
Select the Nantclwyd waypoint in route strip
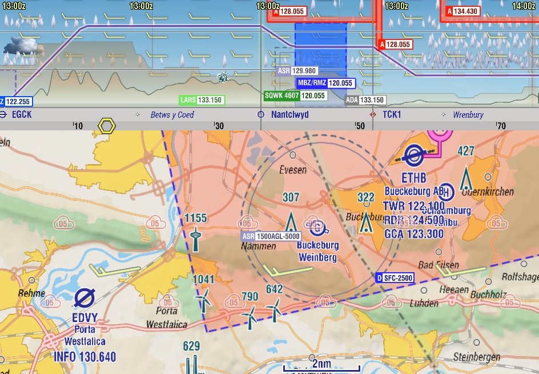point(289,114)
